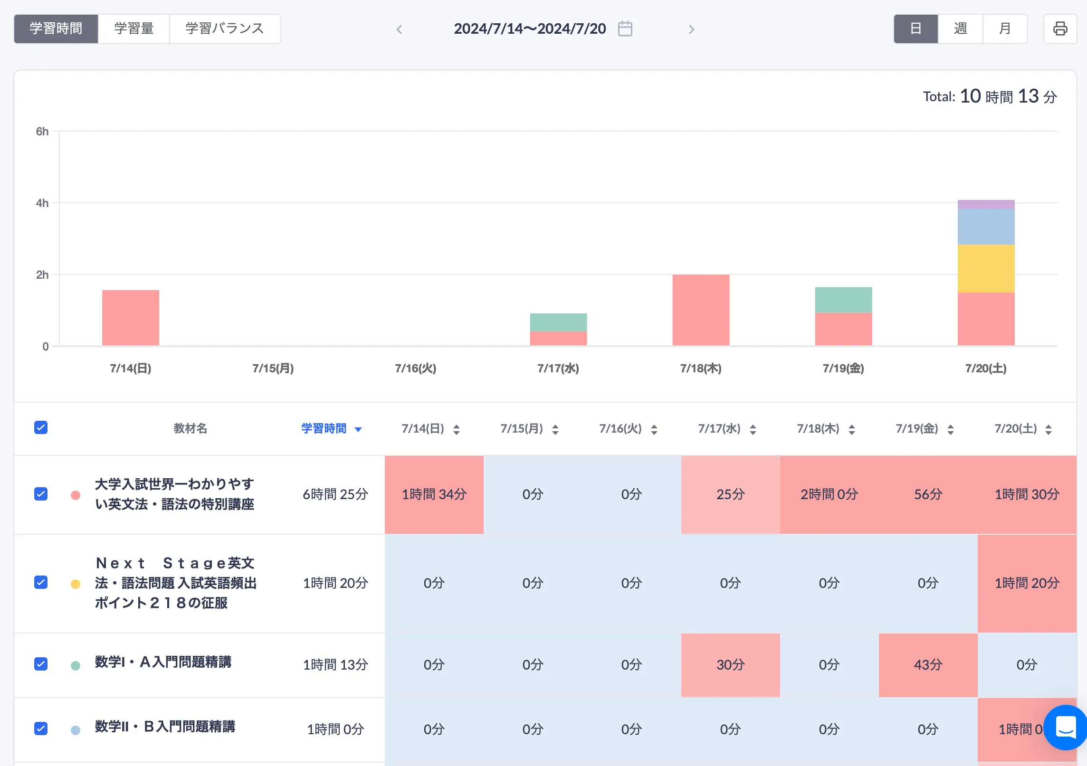Click yellow color dot for Next Stage row
This screenshot has height=766, width=1087.
[76, 584]
